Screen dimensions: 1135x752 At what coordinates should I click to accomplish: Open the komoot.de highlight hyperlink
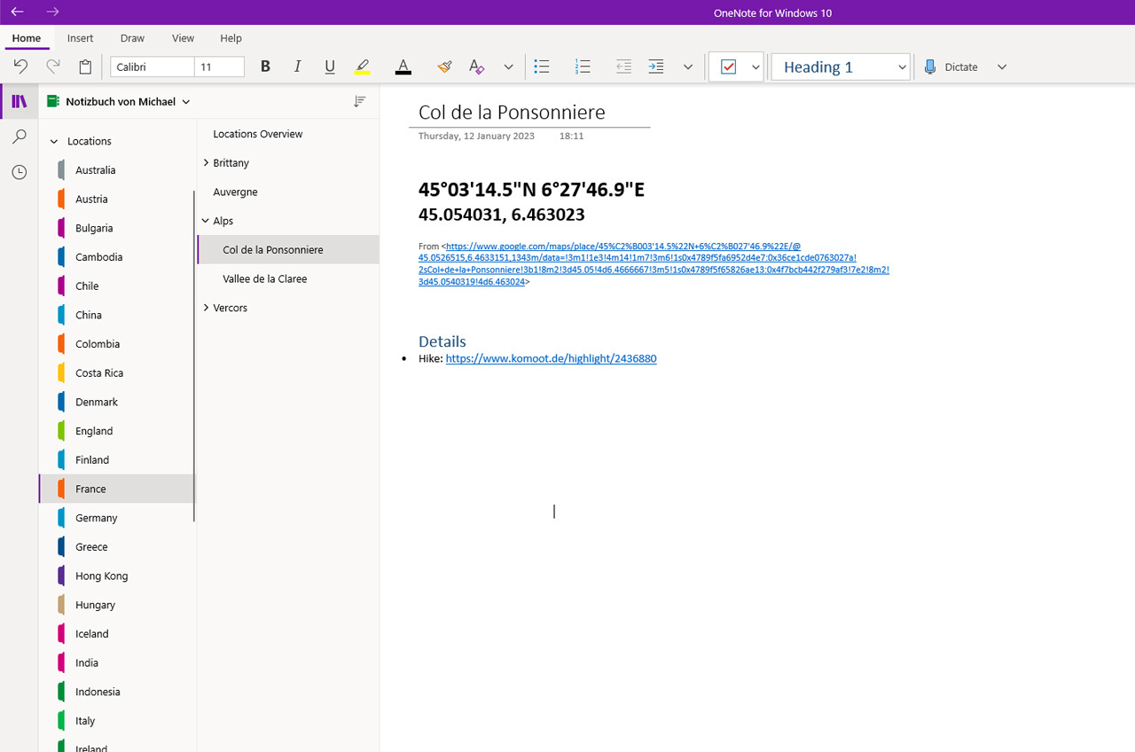point(551,358)
